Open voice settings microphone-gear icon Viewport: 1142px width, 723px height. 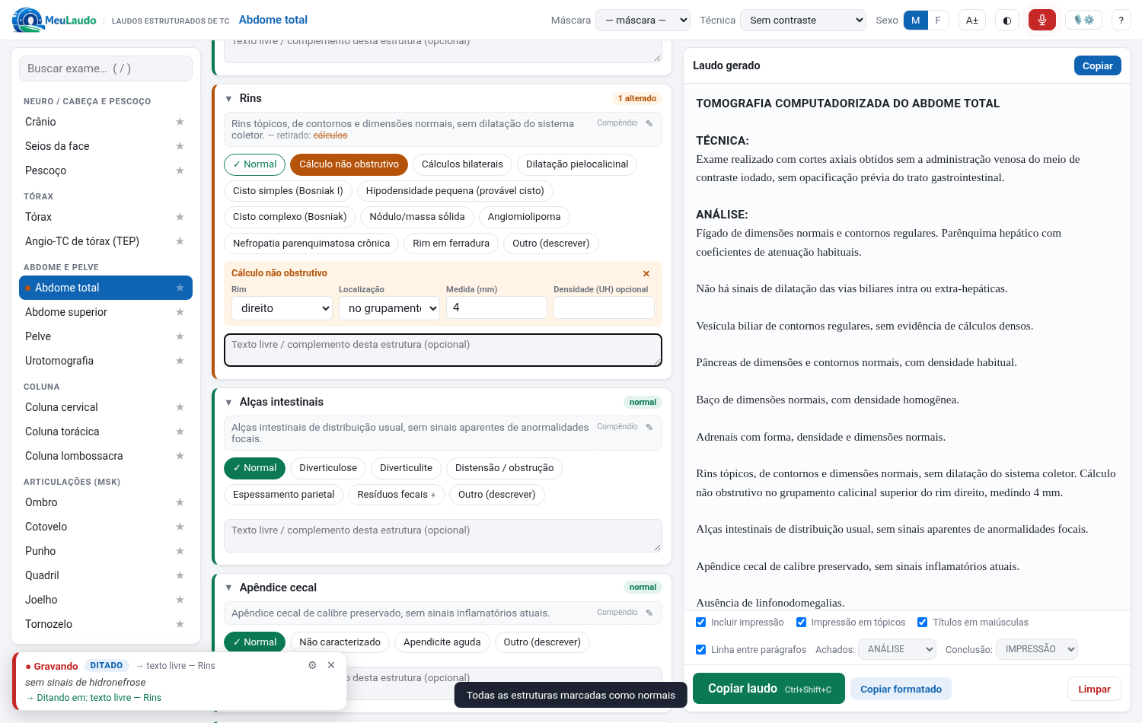tap(1084, 21)
